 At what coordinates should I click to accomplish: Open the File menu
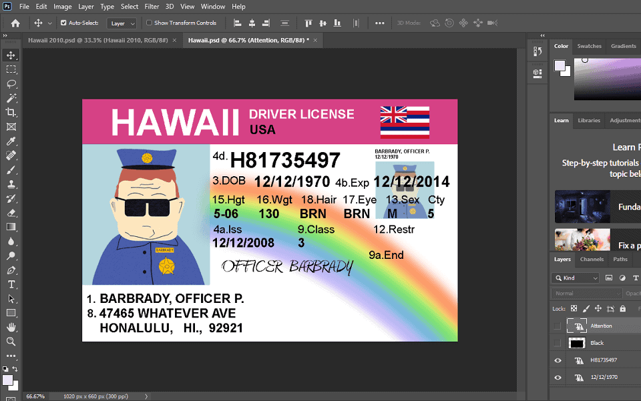tap(24, 7)
